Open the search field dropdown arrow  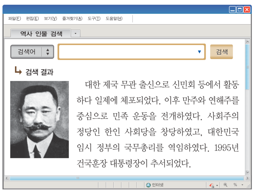(200, 52)
